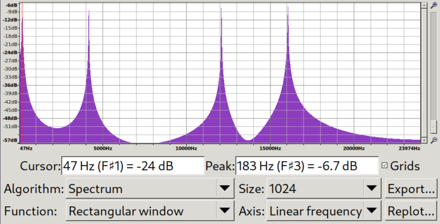Click the -48dB level axis label
The height and width of the screenshot is (224, 440).
pos(10,118)
